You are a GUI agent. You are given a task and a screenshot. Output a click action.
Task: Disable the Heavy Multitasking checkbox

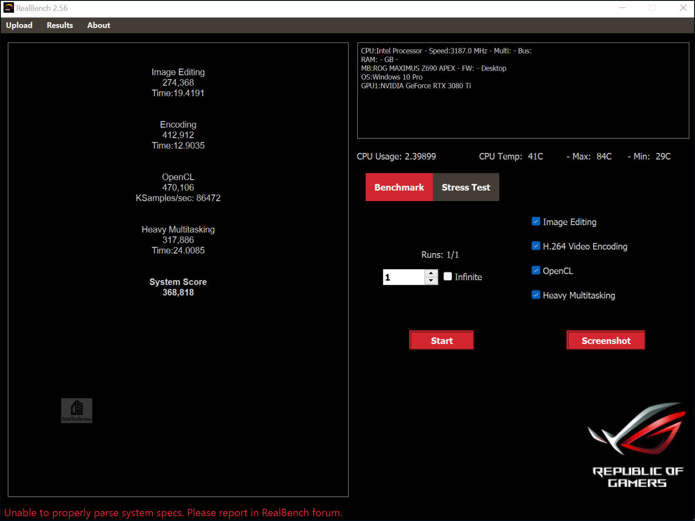[536, 295]
